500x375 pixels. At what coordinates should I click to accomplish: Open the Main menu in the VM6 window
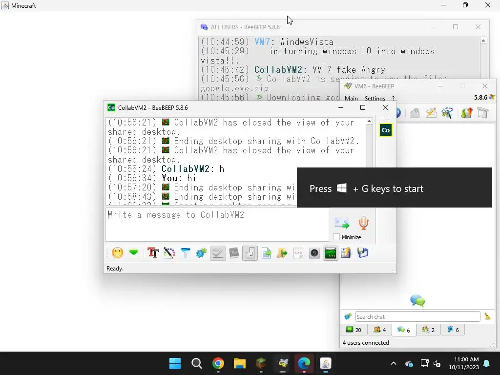pyautogui.click(x=351, y=98)
